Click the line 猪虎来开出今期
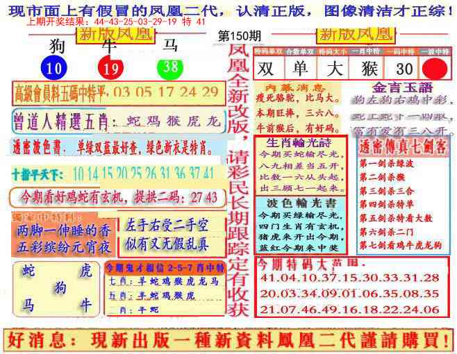This screenshot has height=354, width=457. coord(301,237)
